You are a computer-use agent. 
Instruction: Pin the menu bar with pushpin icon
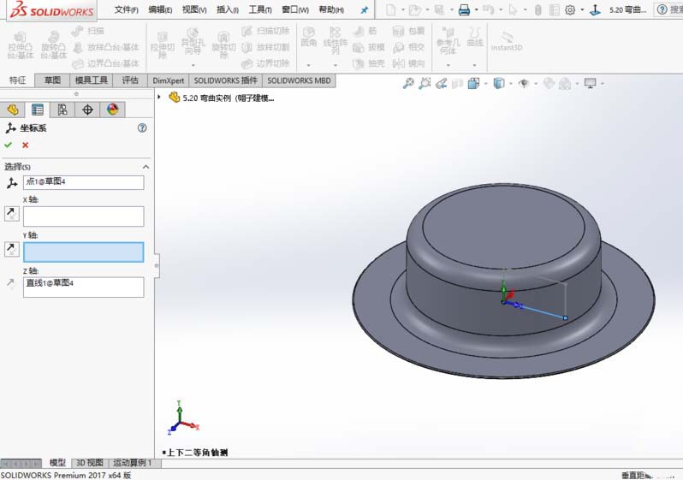364,9
